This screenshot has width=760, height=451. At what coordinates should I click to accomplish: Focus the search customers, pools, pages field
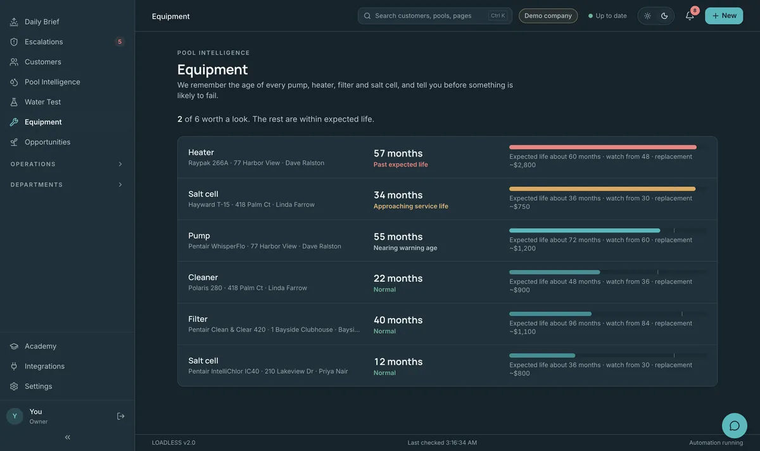(435, 16)
